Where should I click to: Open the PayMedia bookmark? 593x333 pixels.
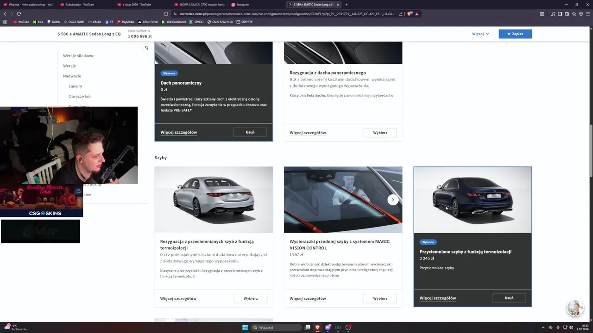(x=126, y=22)
